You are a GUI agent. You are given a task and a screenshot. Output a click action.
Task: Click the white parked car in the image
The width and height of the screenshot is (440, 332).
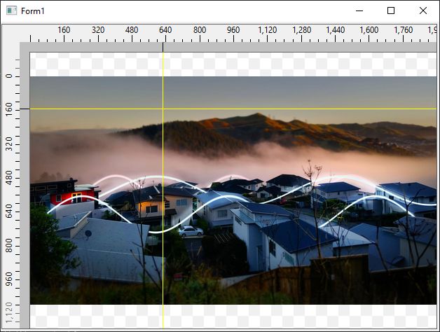pyautogui.click(x=191, y=231)
